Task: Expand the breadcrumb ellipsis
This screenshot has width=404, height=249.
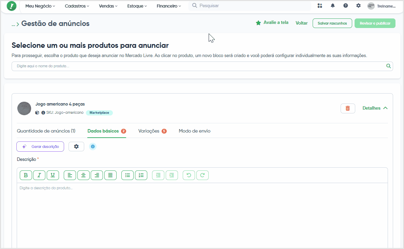Action: pos(13,24)
